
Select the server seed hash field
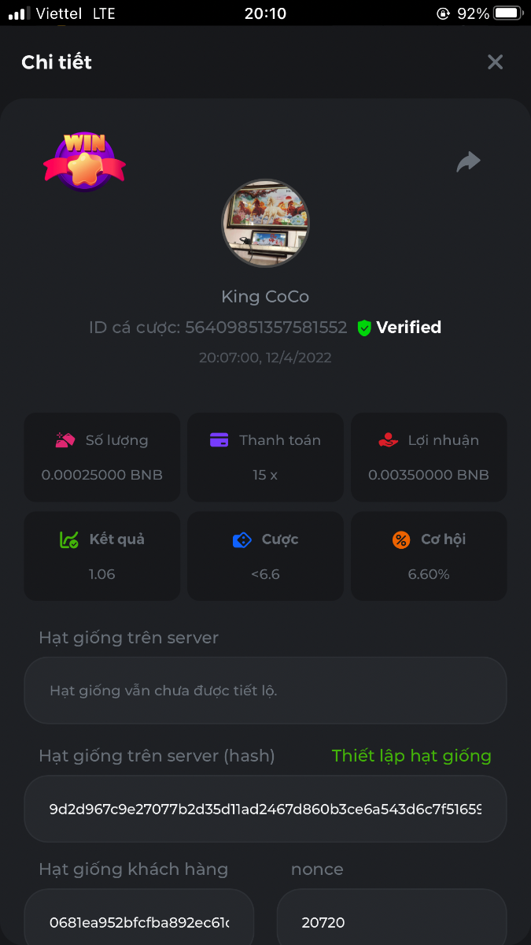(265, 809)
